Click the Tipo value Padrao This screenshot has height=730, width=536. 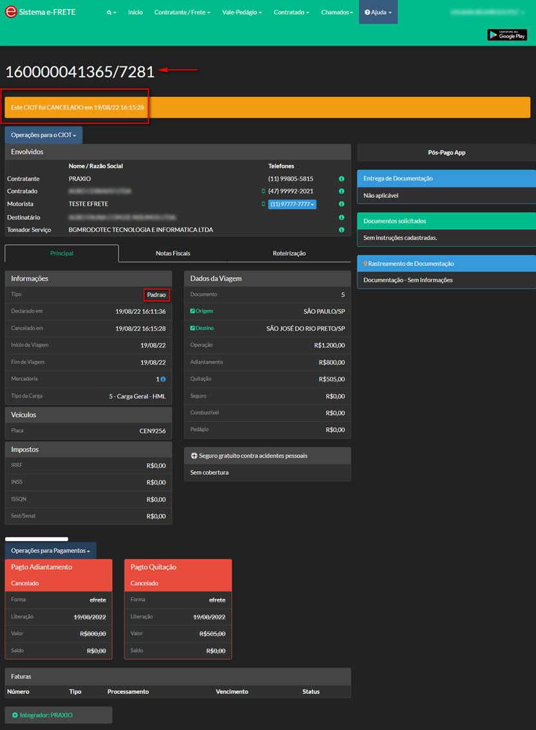pyautogui.click(x=157, y=294)
